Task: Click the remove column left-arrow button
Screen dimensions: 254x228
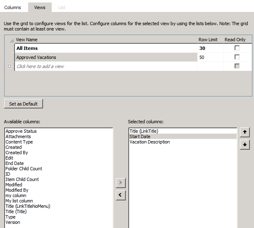Action: coord(120,195)
